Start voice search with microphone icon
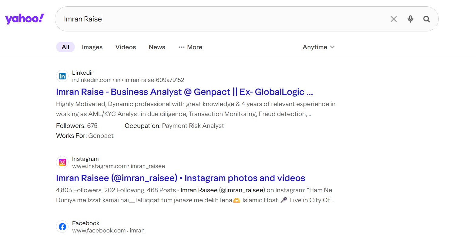476x237 pixels. pos(410,19)
